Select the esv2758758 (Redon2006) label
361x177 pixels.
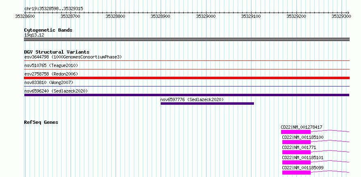(x=51, y=74)
